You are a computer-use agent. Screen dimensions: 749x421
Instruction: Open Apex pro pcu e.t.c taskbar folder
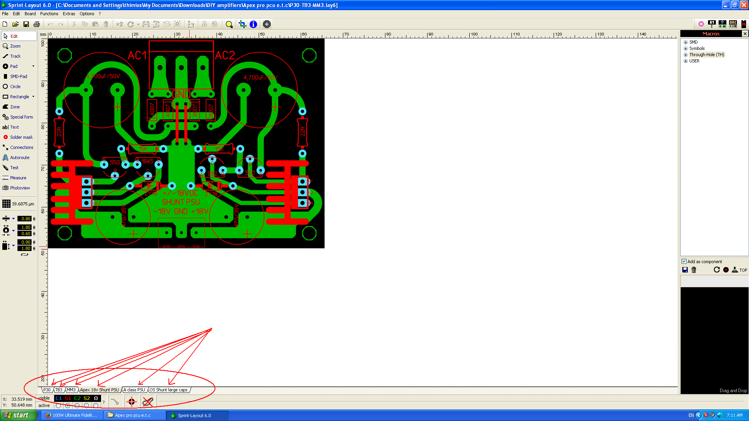click(135, 415)
